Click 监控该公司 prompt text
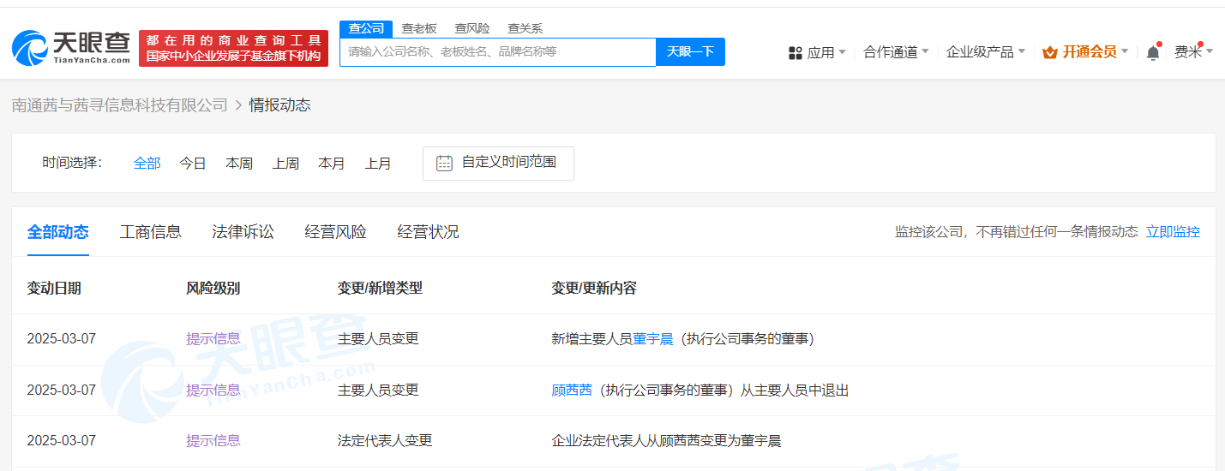This screenshot has height=471, width=1225. [1017, 232]
